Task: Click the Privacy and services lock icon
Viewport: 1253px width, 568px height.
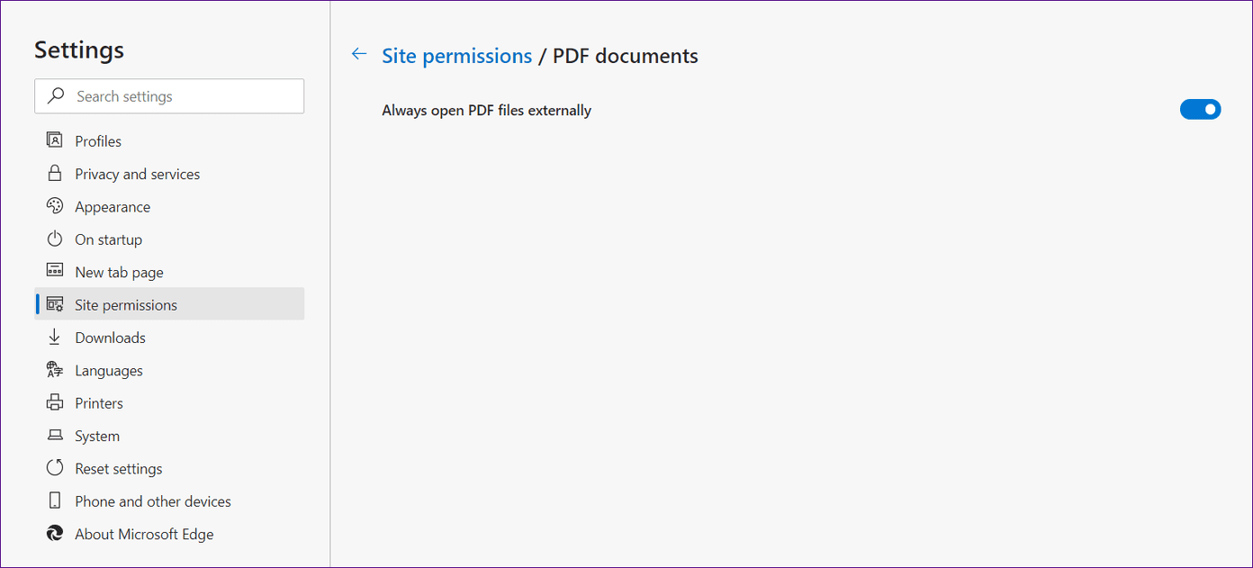Action: [55, 173]
